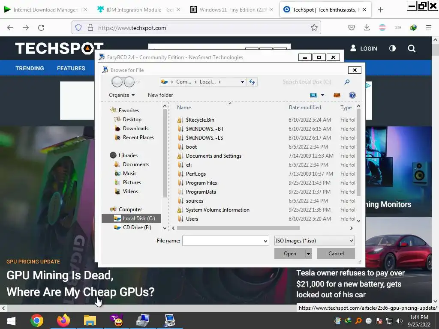The image size is (439, 329).
Task: Click the file list horizontal scrollbar
Action: coord(238,228)
